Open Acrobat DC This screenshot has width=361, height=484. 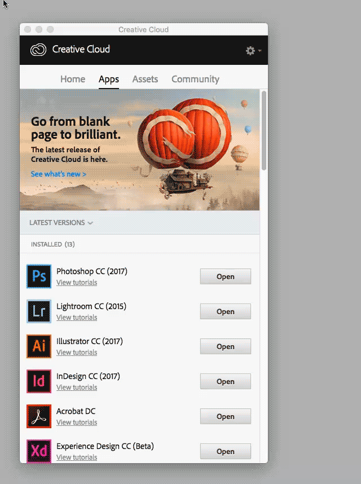(226, 416)
